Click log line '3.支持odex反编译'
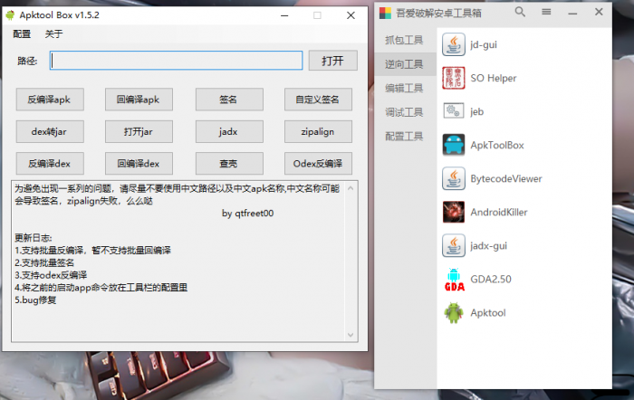634x400 pixels. coord(51,275)
